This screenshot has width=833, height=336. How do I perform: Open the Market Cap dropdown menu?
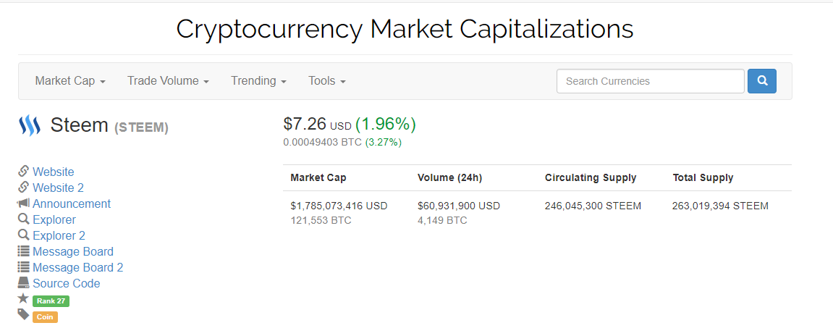tap(70, 81)
